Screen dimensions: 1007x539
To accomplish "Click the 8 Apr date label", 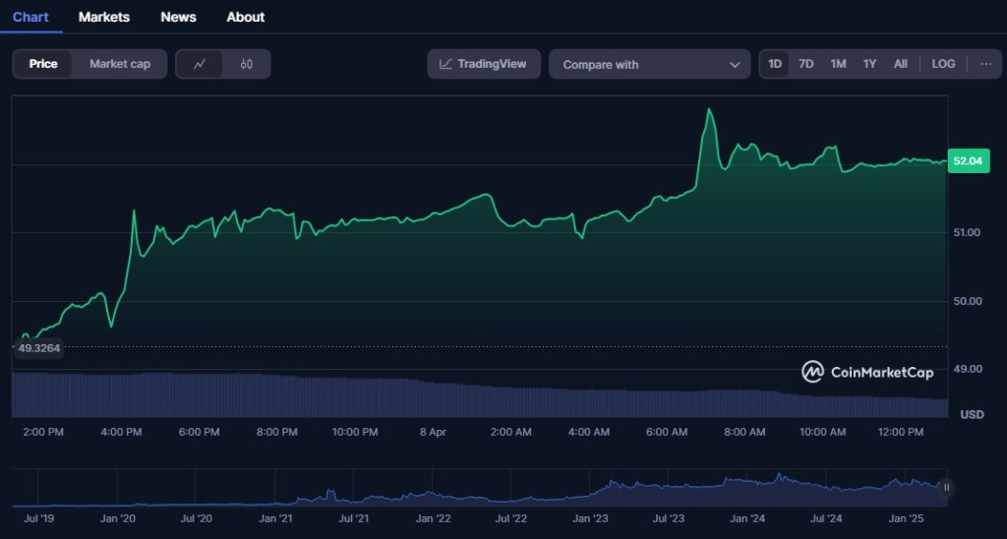I will [x=433, y=433].
